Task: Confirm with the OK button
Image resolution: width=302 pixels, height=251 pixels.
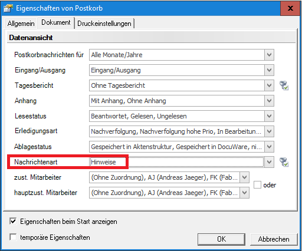Action: [x=221, y=239]
